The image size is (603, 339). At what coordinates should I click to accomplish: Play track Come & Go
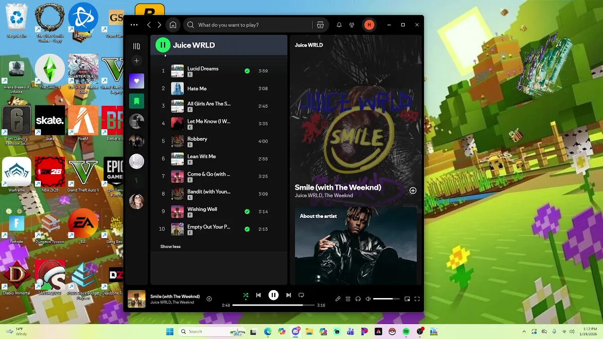point(219,177)
